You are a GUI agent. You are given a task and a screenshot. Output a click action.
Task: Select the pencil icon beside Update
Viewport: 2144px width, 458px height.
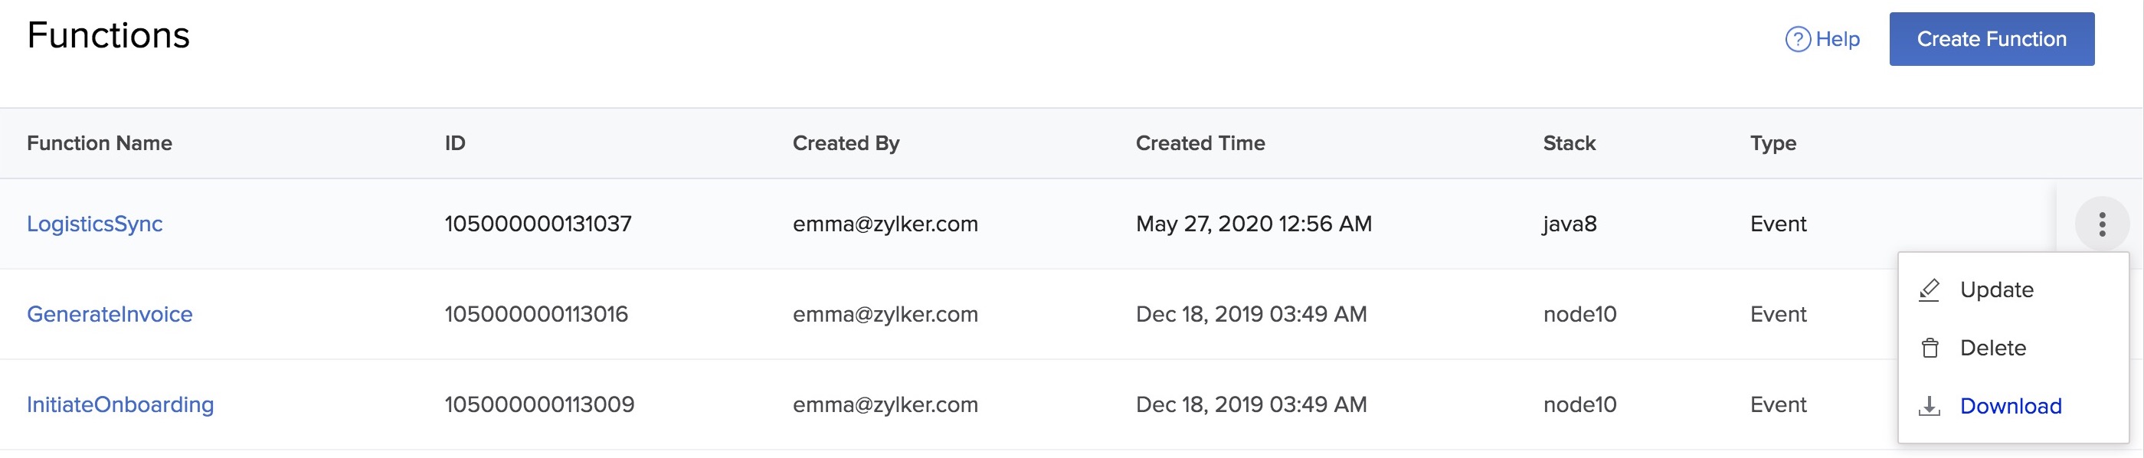coord(1929,290)
